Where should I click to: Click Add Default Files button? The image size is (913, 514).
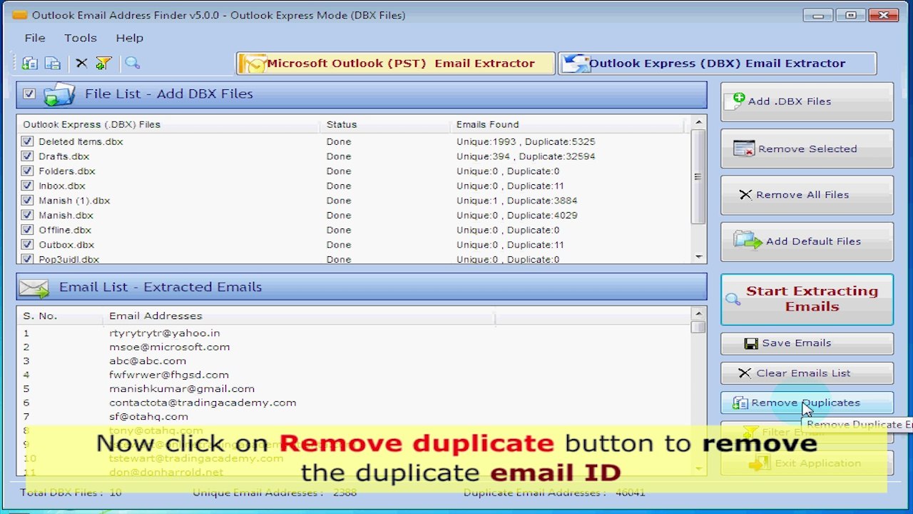pos(807,241)
